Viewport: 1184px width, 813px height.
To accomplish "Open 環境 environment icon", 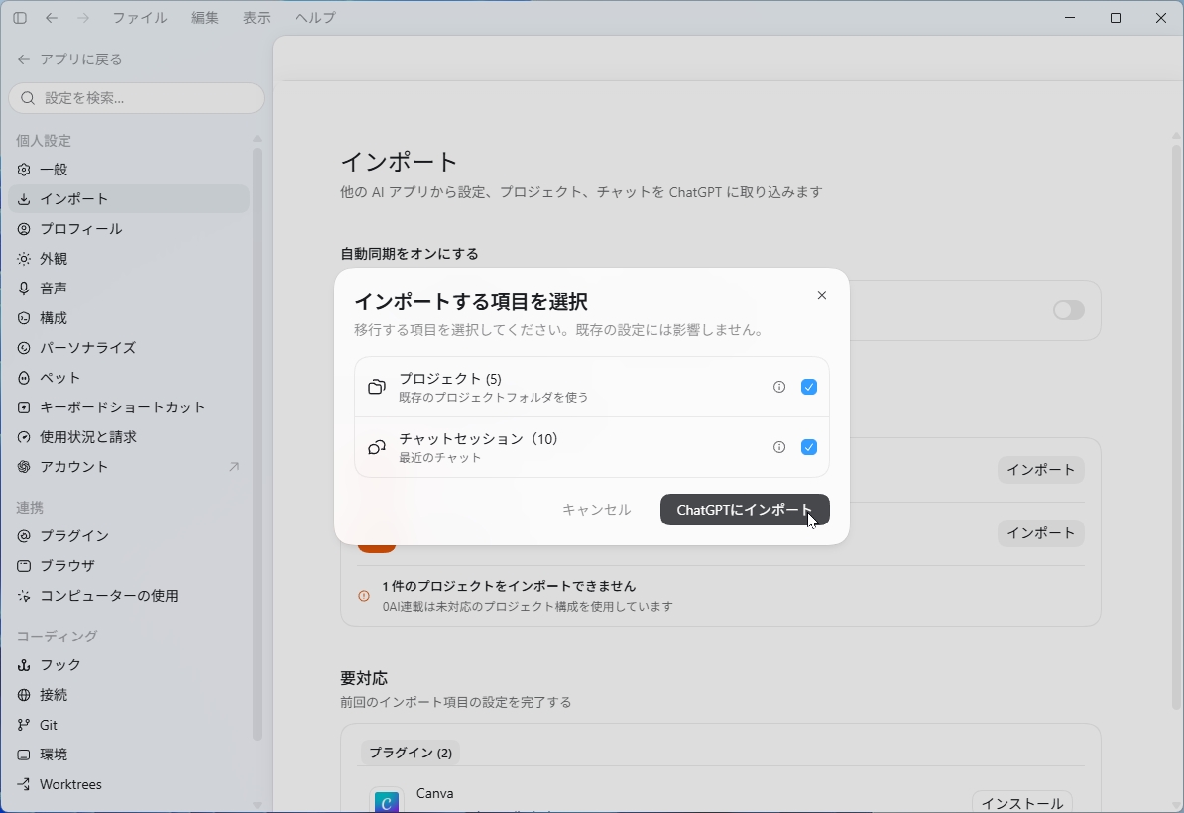I will [24, 755].
